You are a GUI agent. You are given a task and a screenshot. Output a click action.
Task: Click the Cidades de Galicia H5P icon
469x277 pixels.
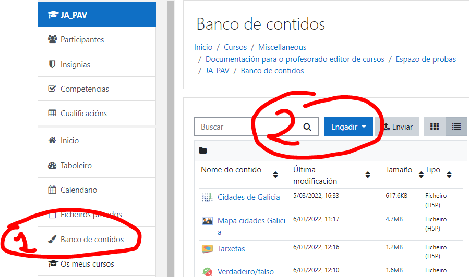tap(207, 197)
